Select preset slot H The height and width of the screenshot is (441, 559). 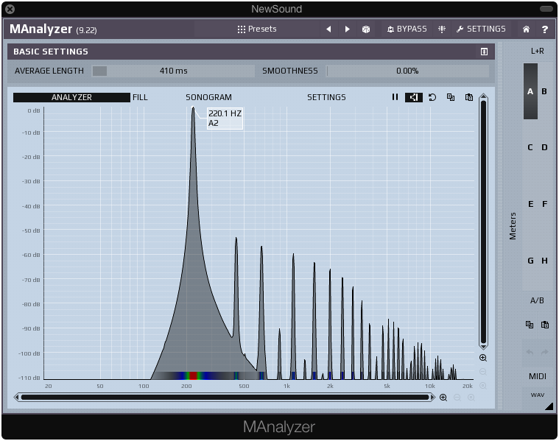[544, 261]
